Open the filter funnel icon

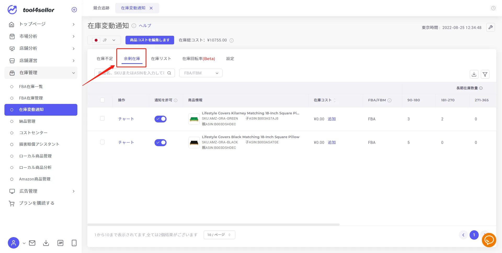(x=485, y=74)
